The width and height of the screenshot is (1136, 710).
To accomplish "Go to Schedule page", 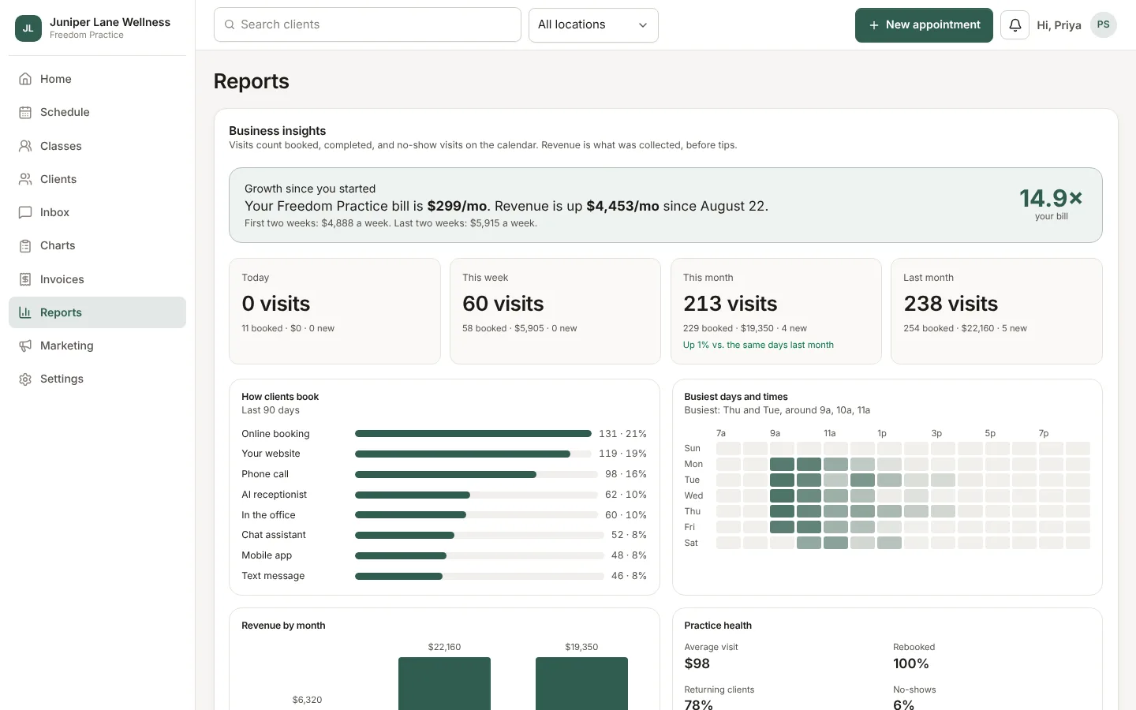I will pos(97,112).
